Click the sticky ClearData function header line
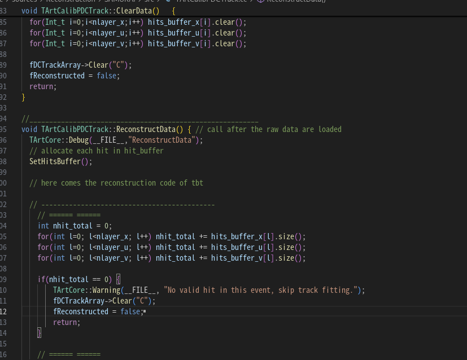The width and height of the screenshot is (467, 360). pos(90,11)
